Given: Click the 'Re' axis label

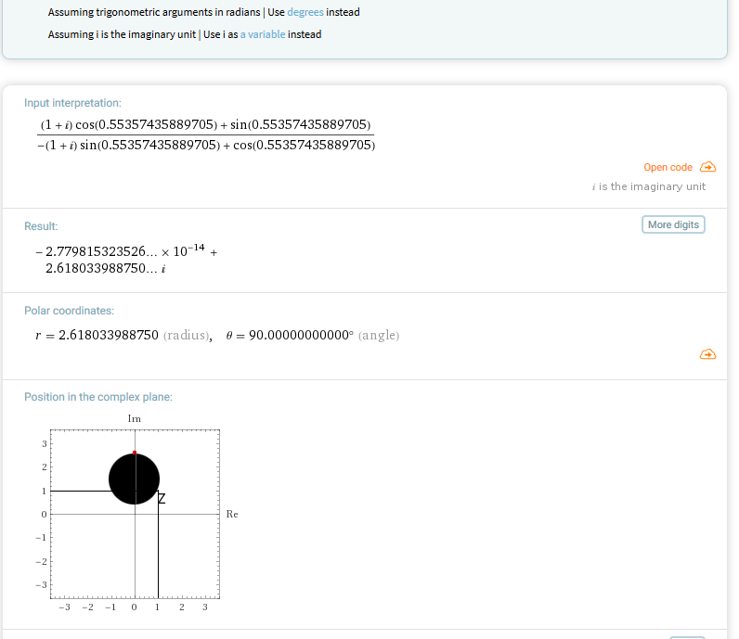Looking at the screenshot, I should pos(232,514).
